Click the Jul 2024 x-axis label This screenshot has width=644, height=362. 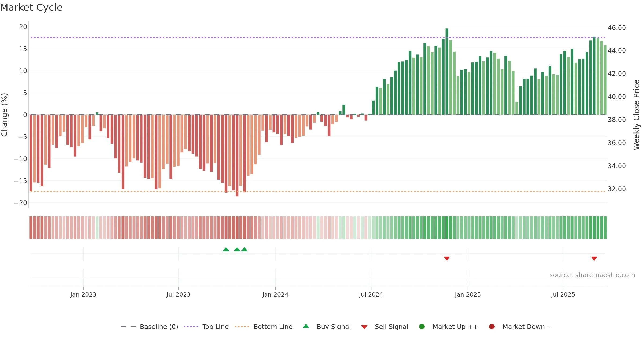tap(371, 294)
